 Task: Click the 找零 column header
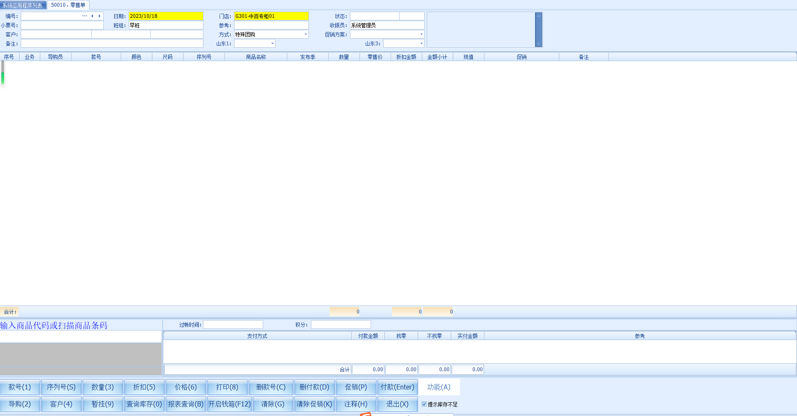401,336
